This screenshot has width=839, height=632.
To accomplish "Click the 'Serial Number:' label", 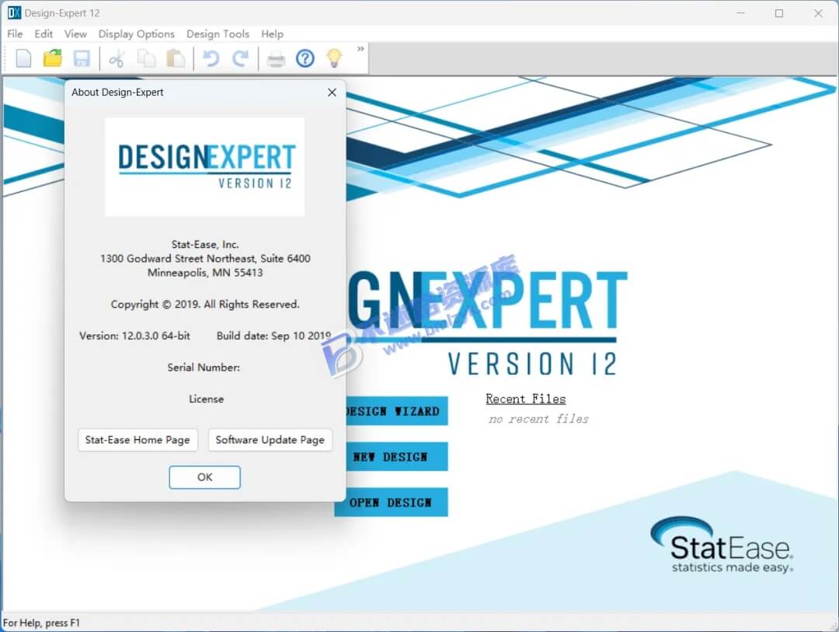I will pyautogui.click(x=204, y=368).
